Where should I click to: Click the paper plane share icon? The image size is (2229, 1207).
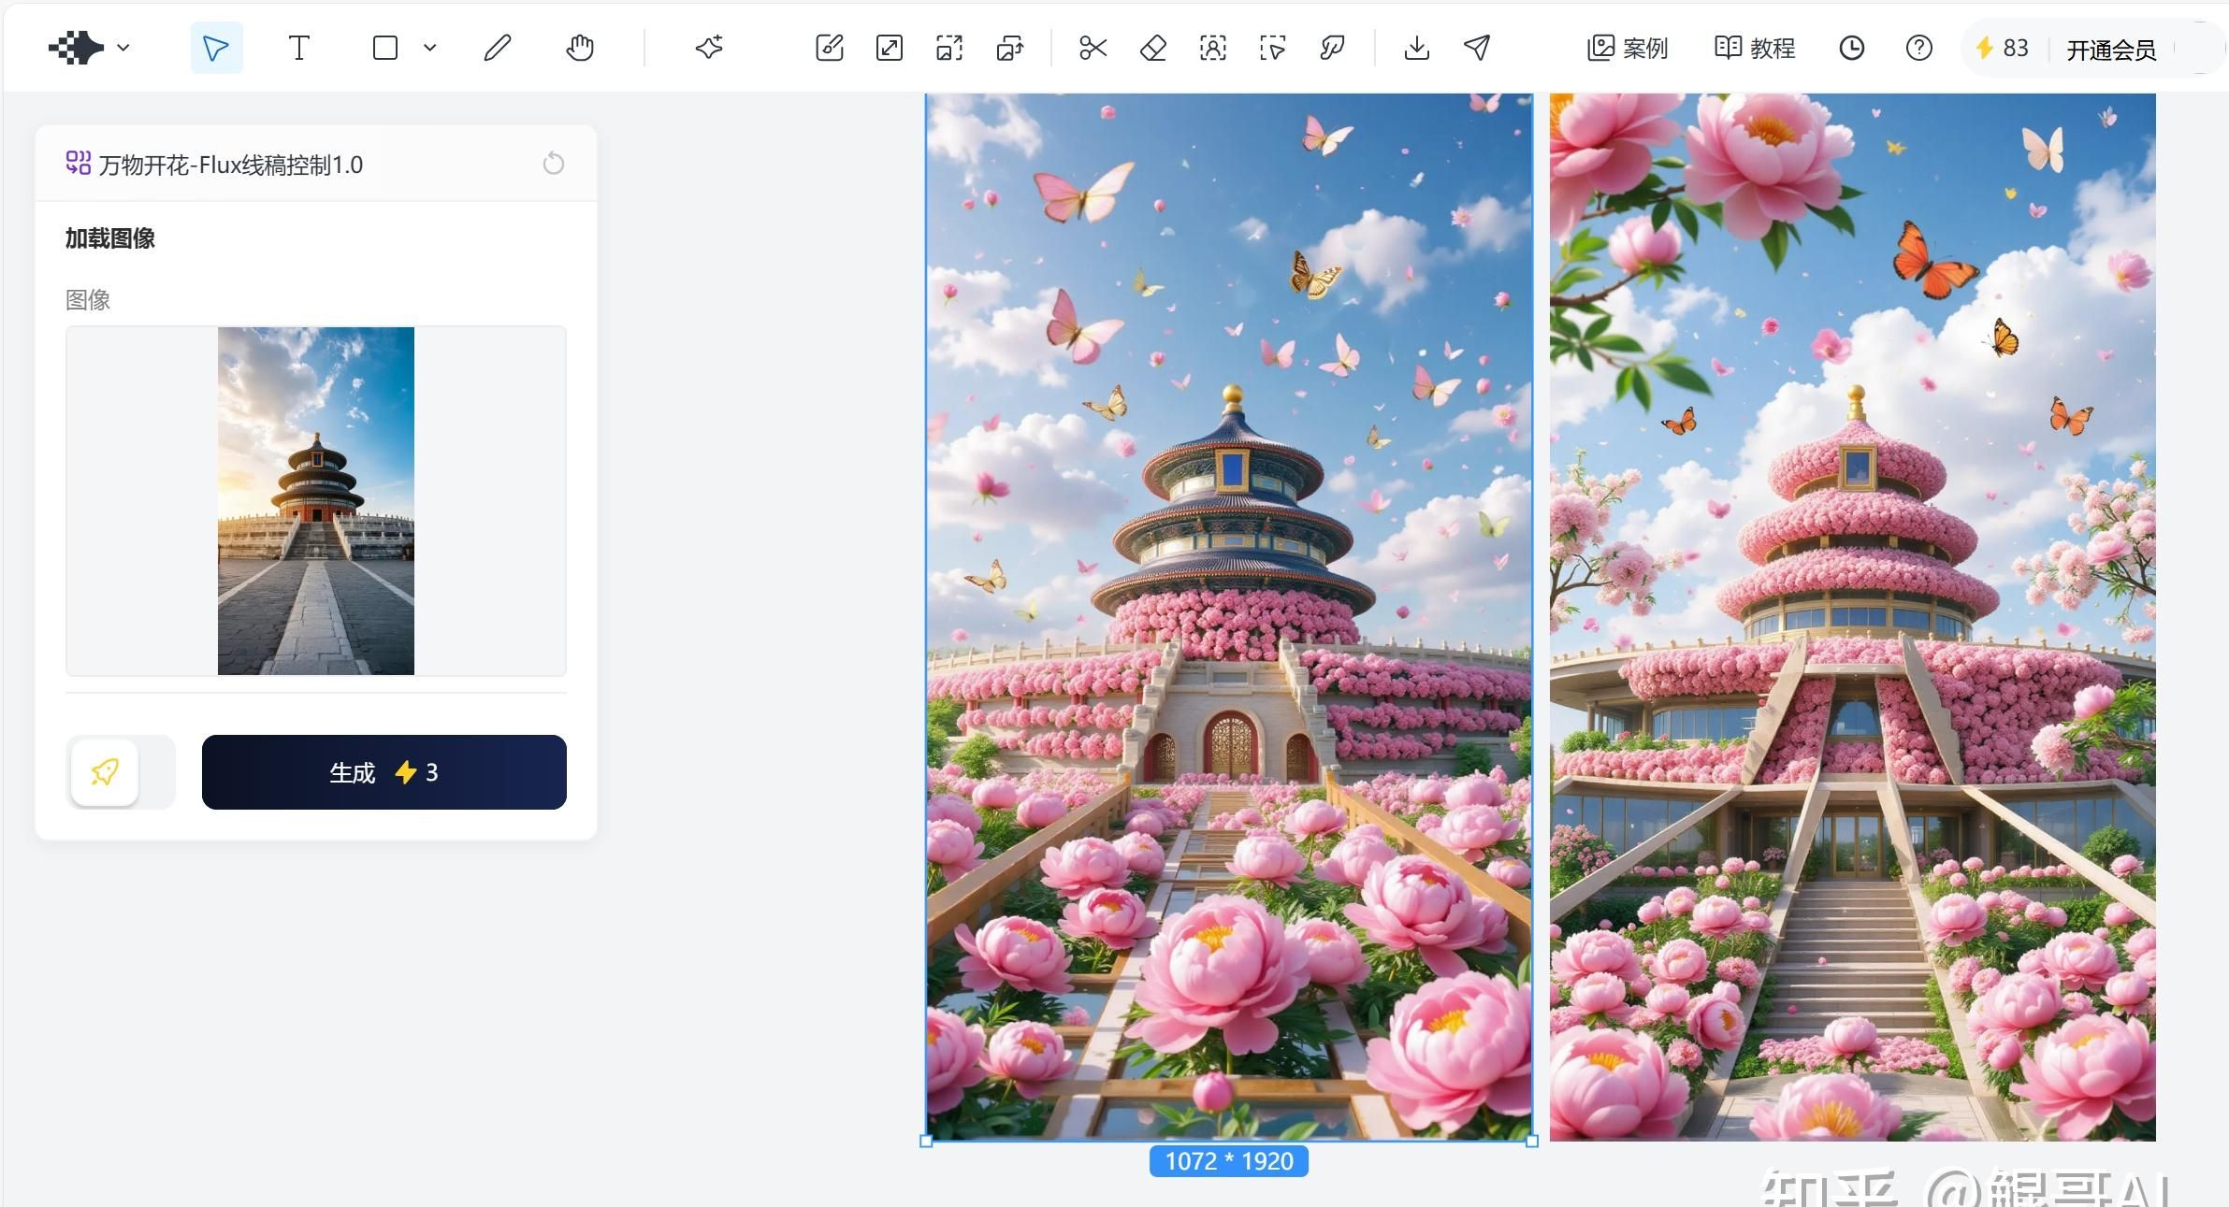[1477, 48]
